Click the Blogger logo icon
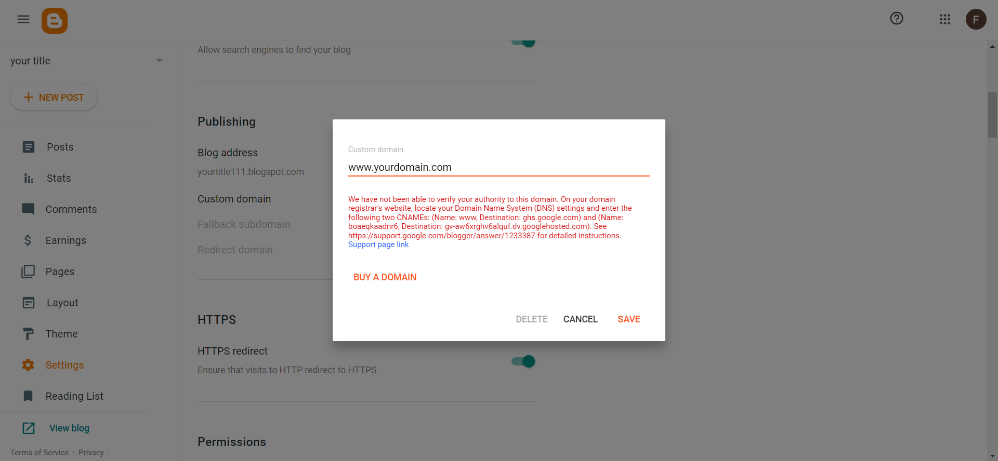The height and width of the screenshot is (461, 998). tap(55, 21)
